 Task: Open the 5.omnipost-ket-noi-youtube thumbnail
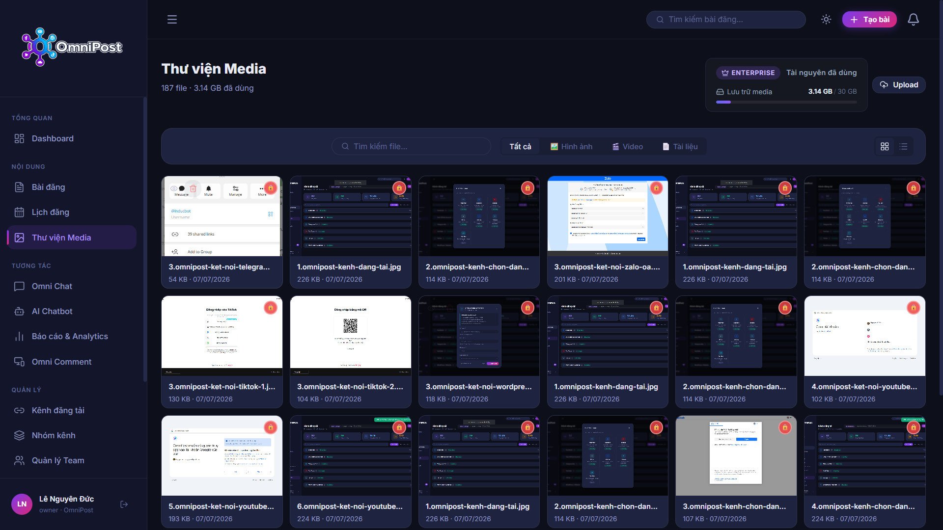(222, 456)
